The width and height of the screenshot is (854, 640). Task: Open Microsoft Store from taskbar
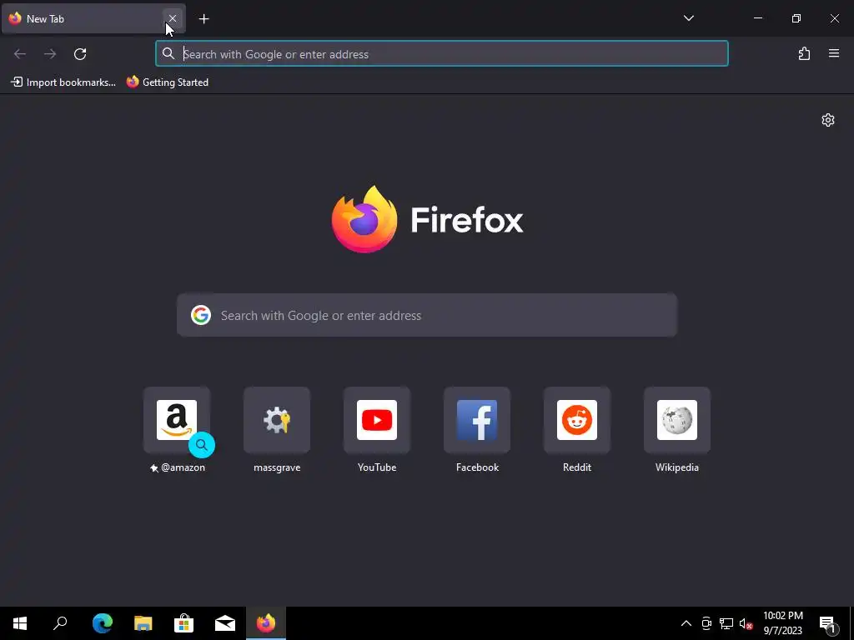(x=183, y=623)
